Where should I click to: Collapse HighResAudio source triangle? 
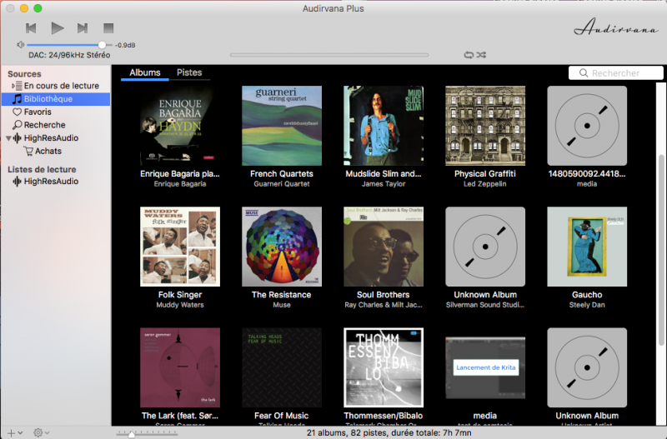tap(8, 138)
